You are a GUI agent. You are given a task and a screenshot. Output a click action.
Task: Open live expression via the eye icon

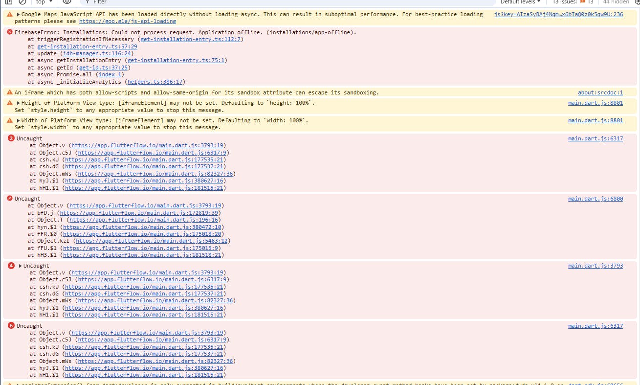click(67, 2)
